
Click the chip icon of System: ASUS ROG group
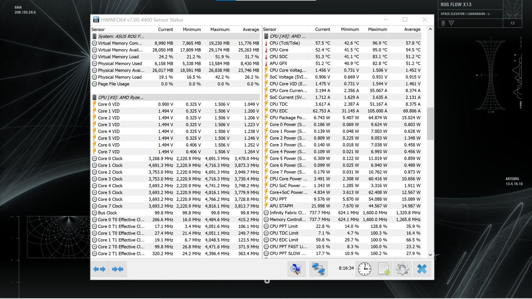point(94,36)
